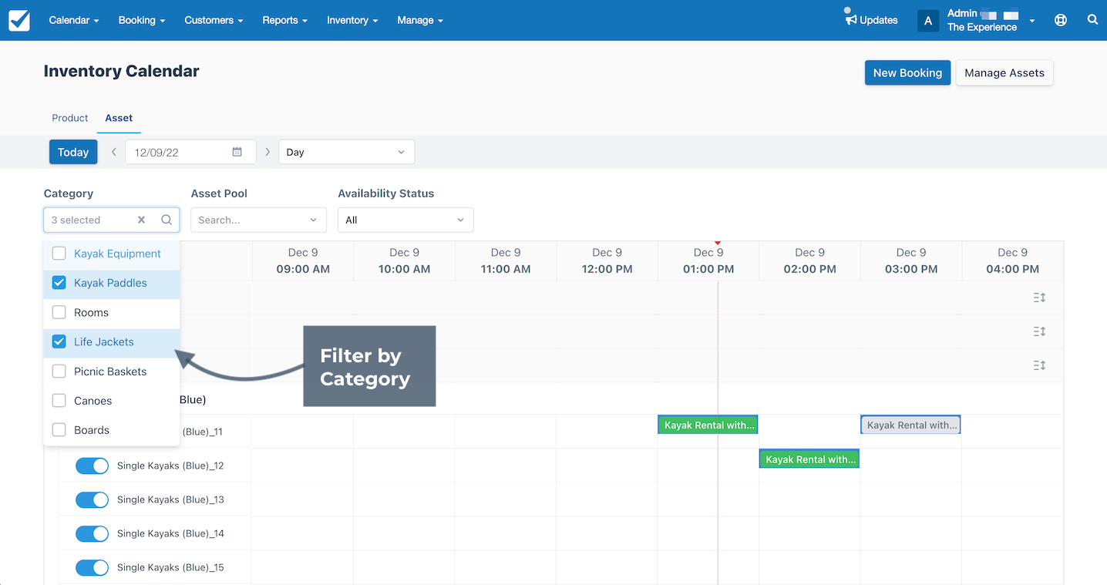Toggle Single Kayaks (Blue)_15 switch
1107x585 pixels.
[92, 567]
